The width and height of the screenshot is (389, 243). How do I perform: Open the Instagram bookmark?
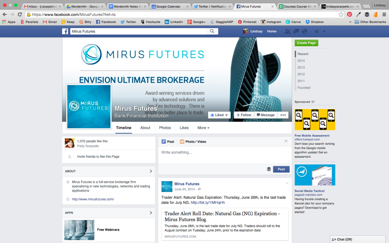(x=271, y=22)
